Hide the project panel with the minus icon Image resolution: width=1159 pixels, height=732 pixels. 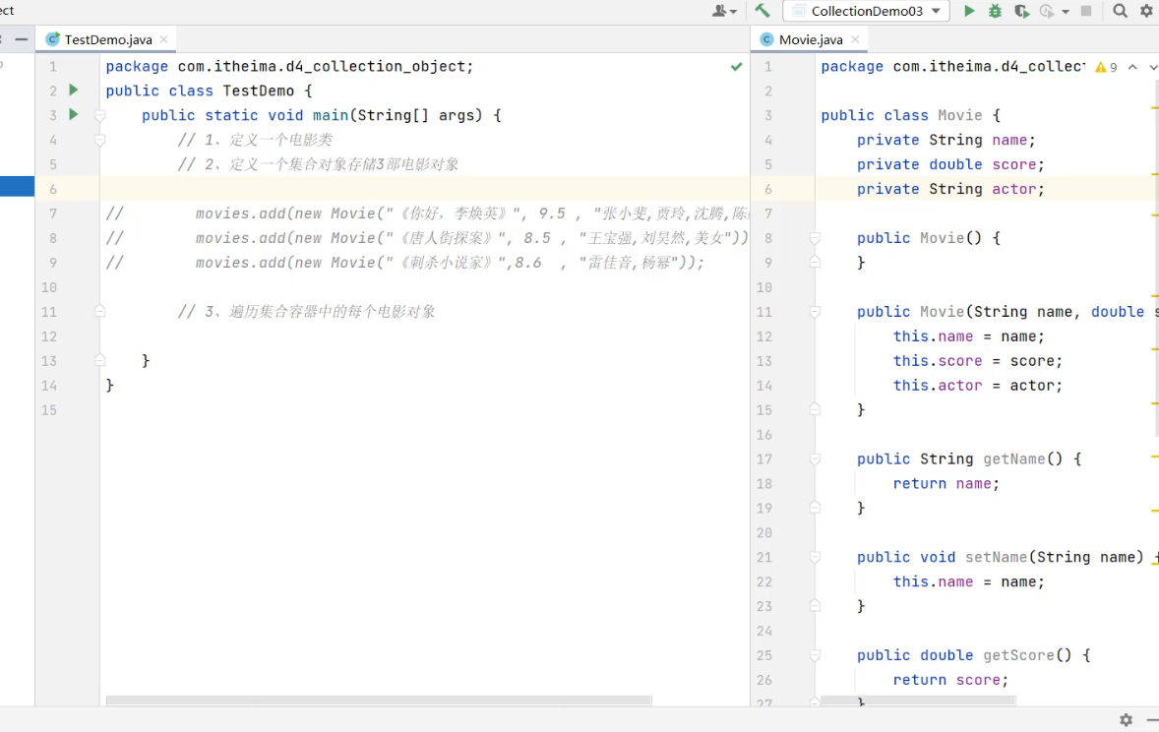(21, 39)
